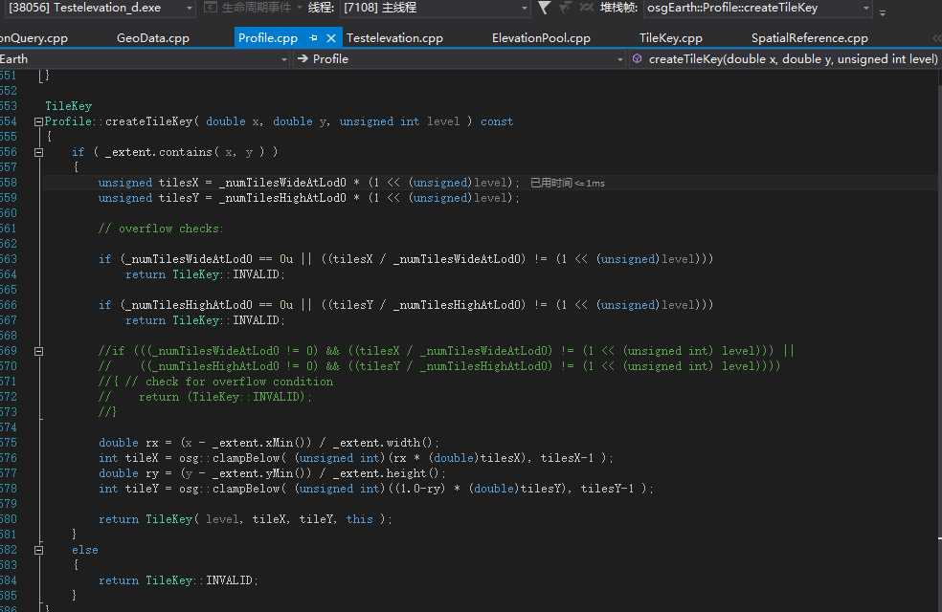Click the else keyword in code
942x612 pixels.
84,550
